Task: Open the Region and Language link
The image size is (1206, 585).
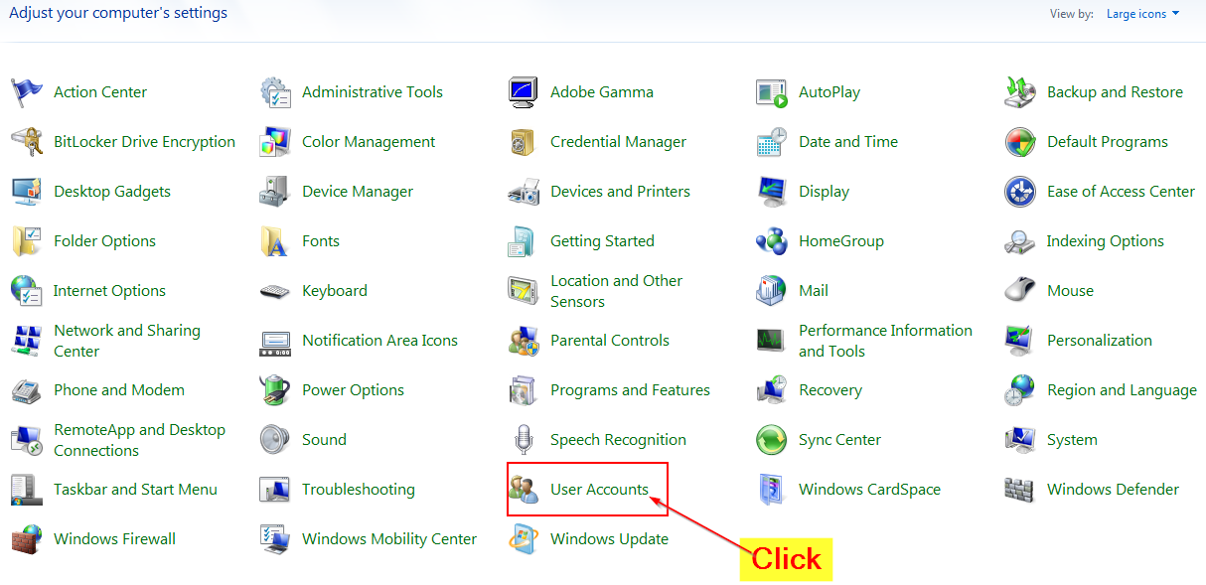Action: click(x=1122, y=390)
